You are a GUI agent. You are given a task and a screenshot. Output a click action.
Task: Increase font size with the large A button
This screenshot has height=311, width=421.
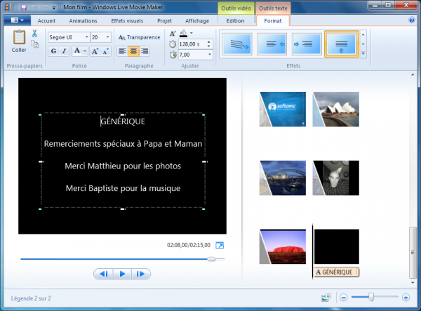[x=93, y=51]
